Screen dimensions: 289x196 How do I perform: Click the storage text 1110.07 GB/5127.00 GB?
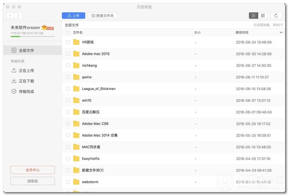click(x=27, y=33)
